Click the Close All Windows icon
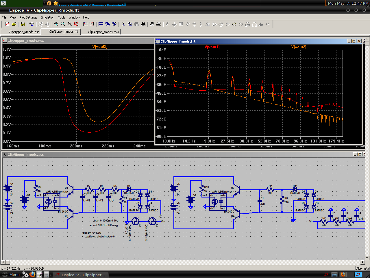This screenshot has width=370, height=278. [114, 24]
